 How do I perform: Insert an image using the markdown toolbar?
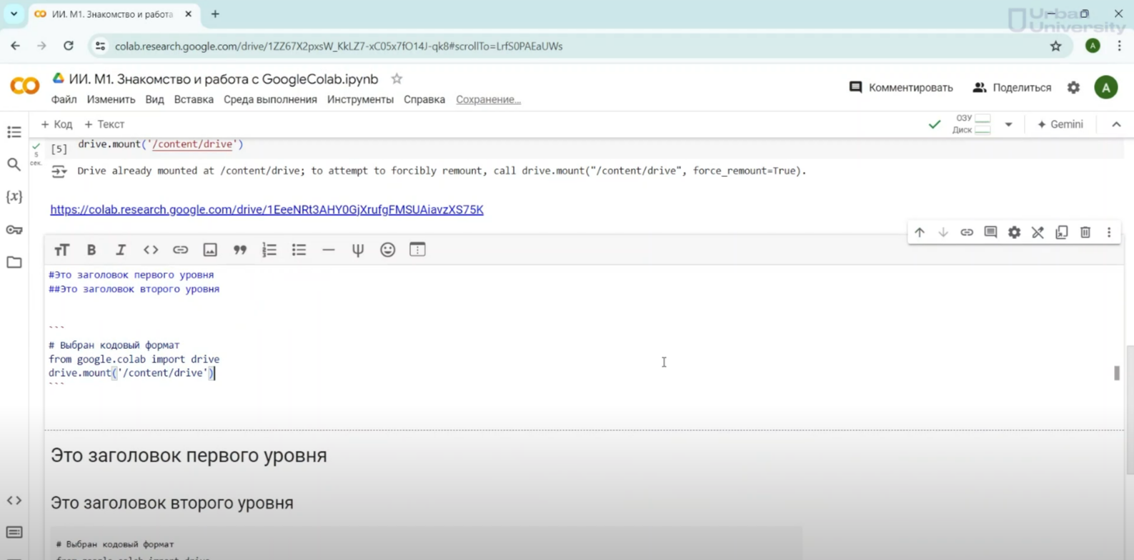click(x=210, y=250)
